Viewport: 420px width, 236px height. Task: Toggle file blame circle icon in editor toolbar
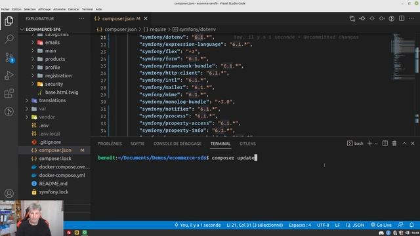pos(372,18)
